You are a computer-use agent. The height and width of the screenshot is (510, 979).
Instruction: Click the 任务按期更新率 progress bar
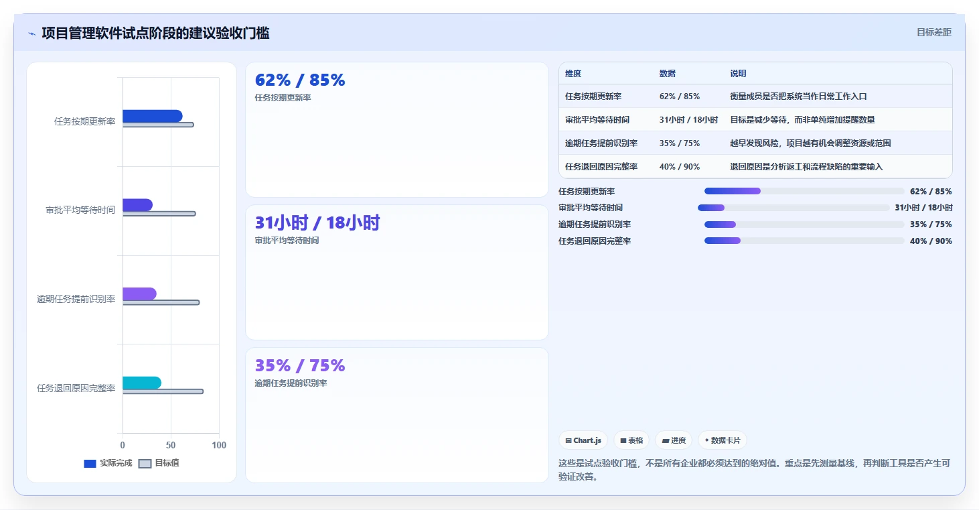(804, 191)
